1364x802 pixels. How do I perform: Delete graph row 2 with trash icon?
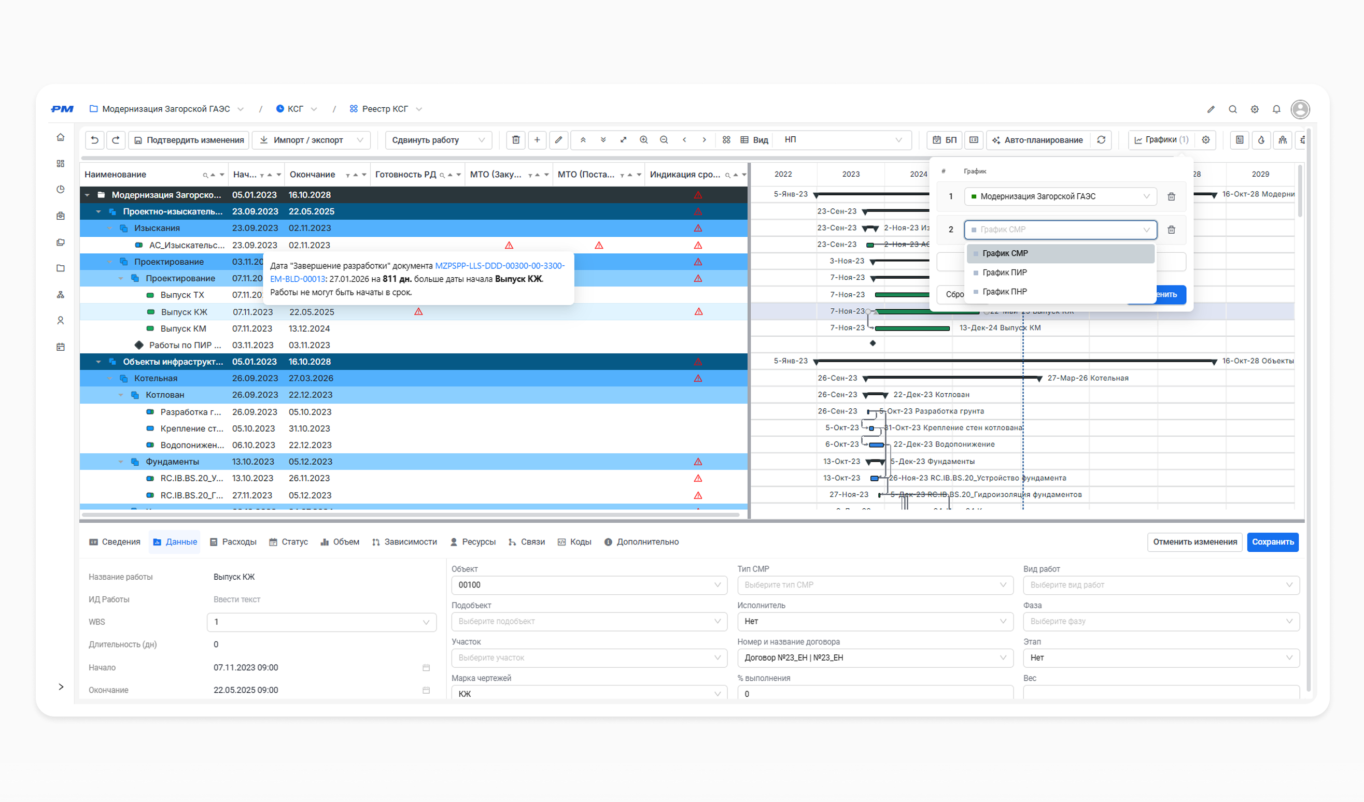[x=1171, y=230]
